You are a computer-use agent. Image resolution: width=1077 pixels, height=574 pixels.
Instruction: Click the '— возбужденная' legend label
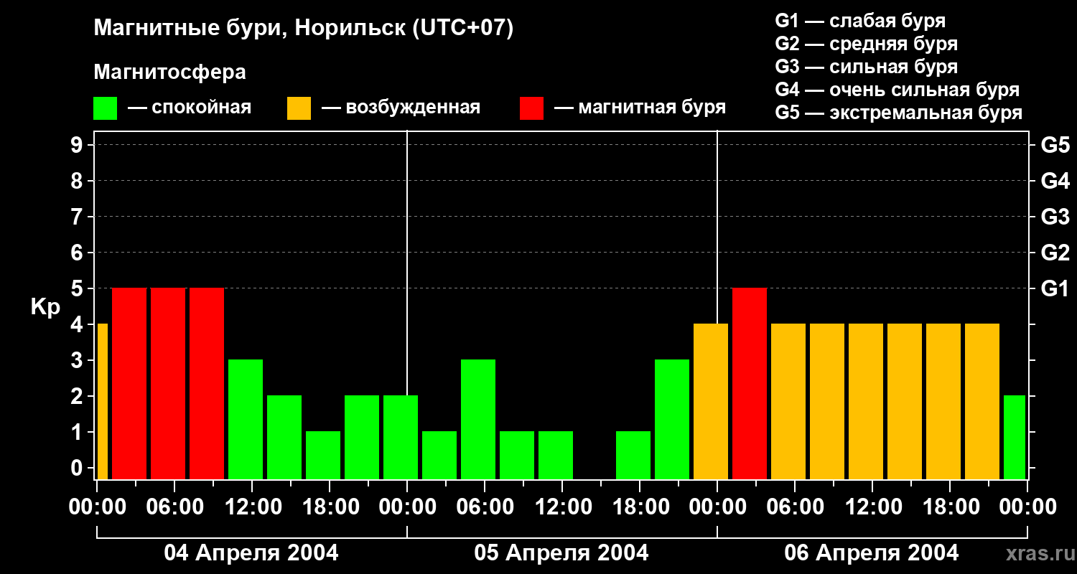point(401,108)
